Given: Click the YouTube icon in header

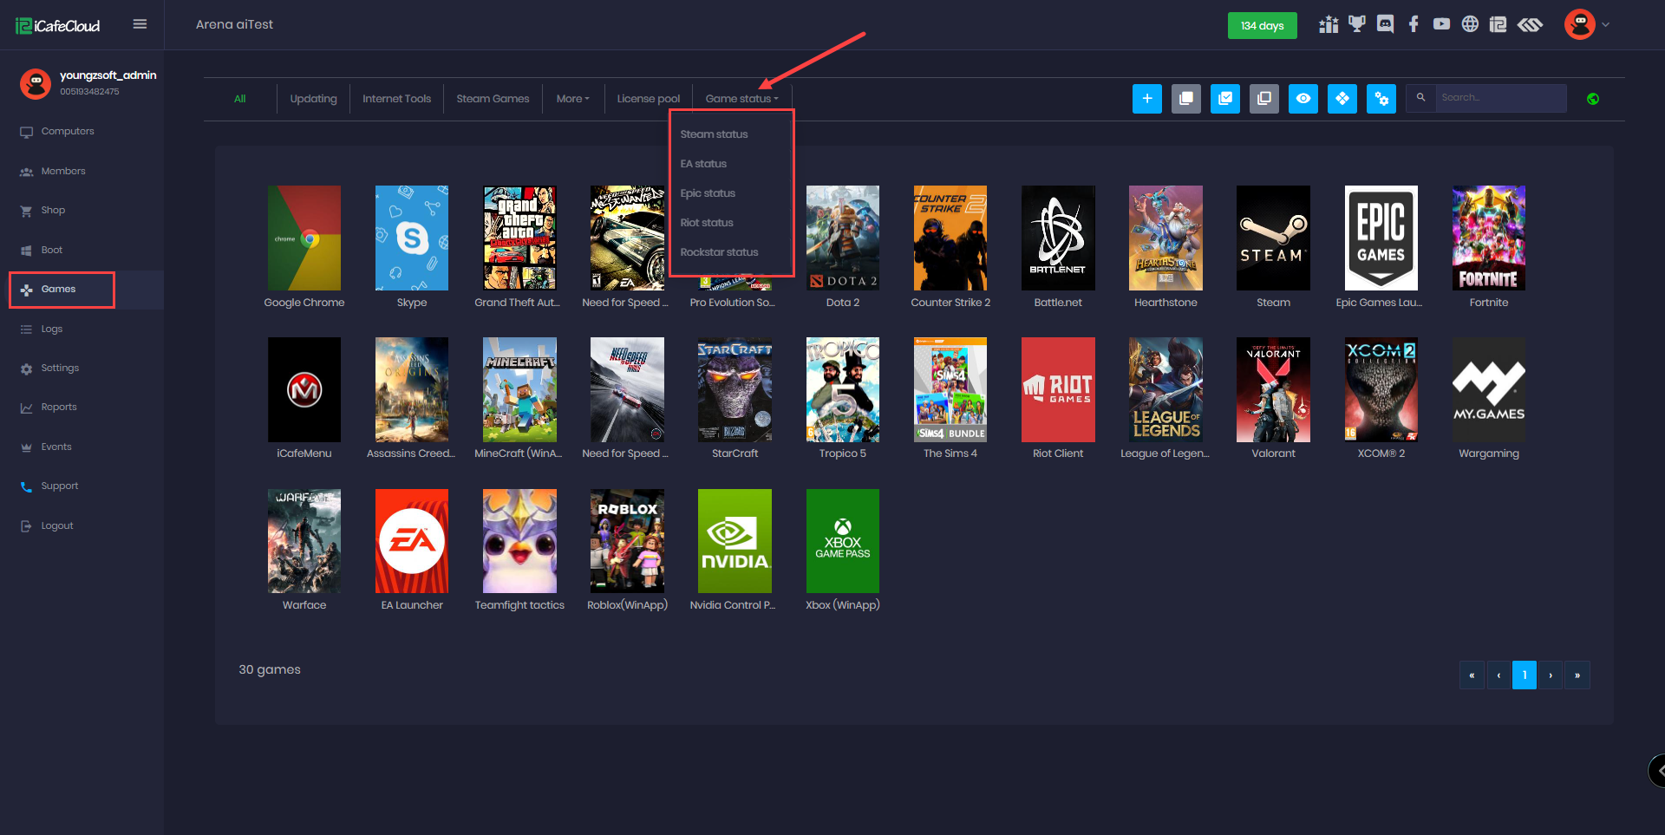Looking at the screenshot, I should 1441,24.
